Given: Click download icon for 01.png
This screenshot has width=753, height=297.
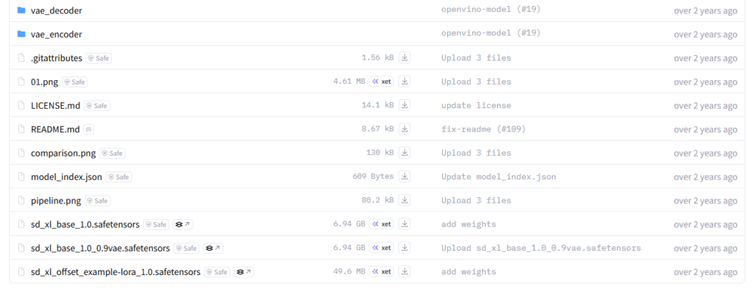Looking at the screenshot, I should (x=404, y=82).
